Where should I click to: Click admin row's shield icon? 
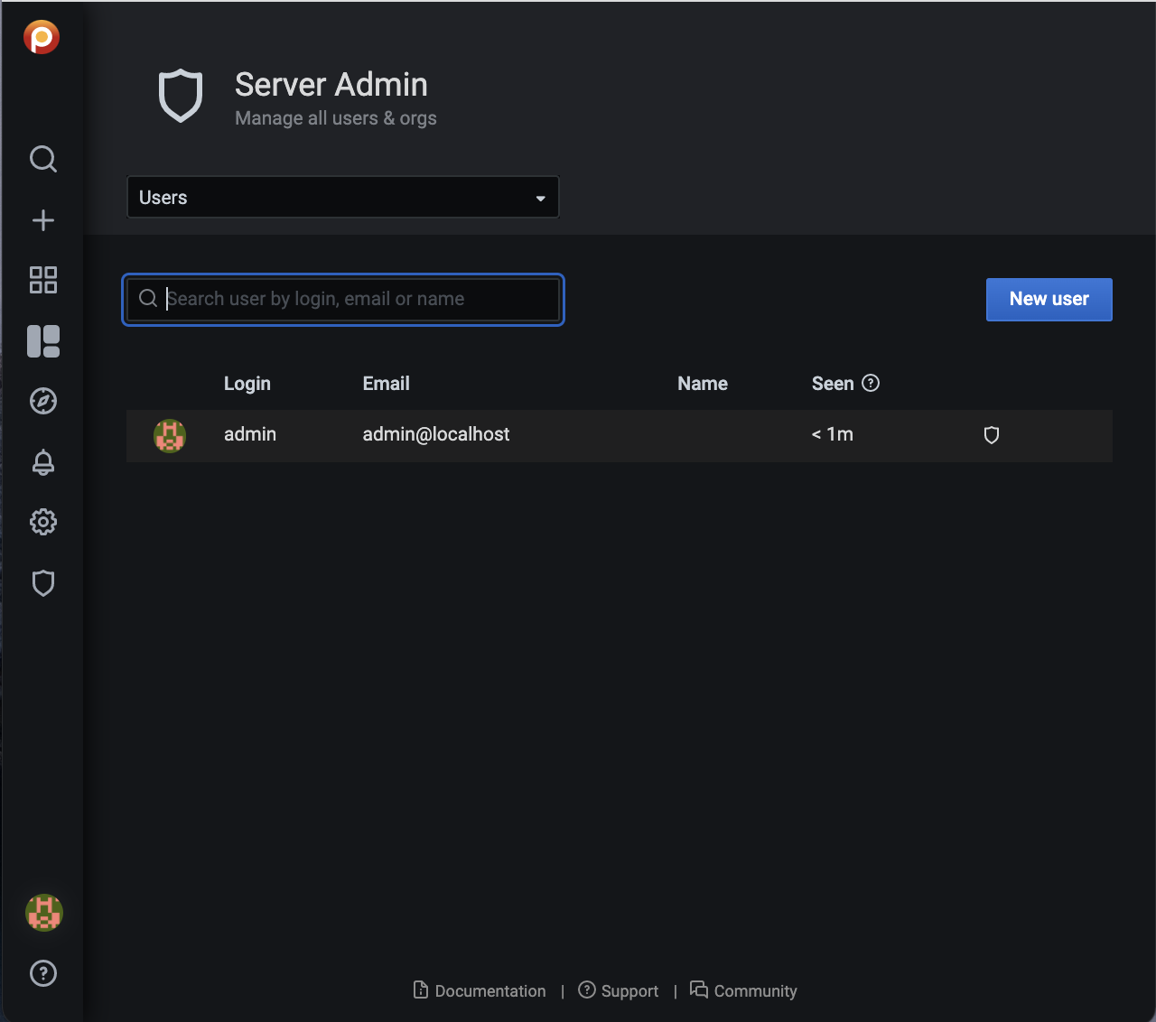pyautogui.click(x=991, y=435)
